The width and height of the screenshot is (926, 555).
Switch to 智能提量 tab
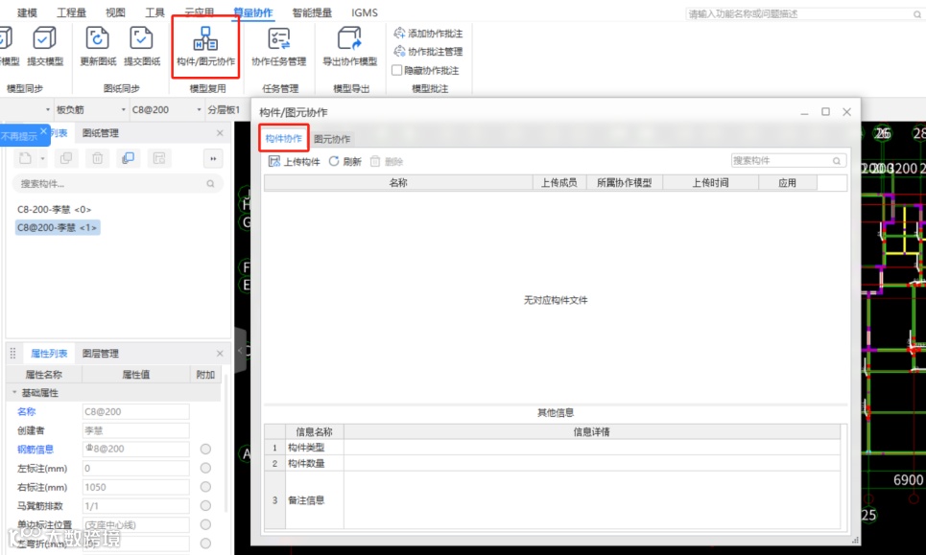(x=312, y=12)
